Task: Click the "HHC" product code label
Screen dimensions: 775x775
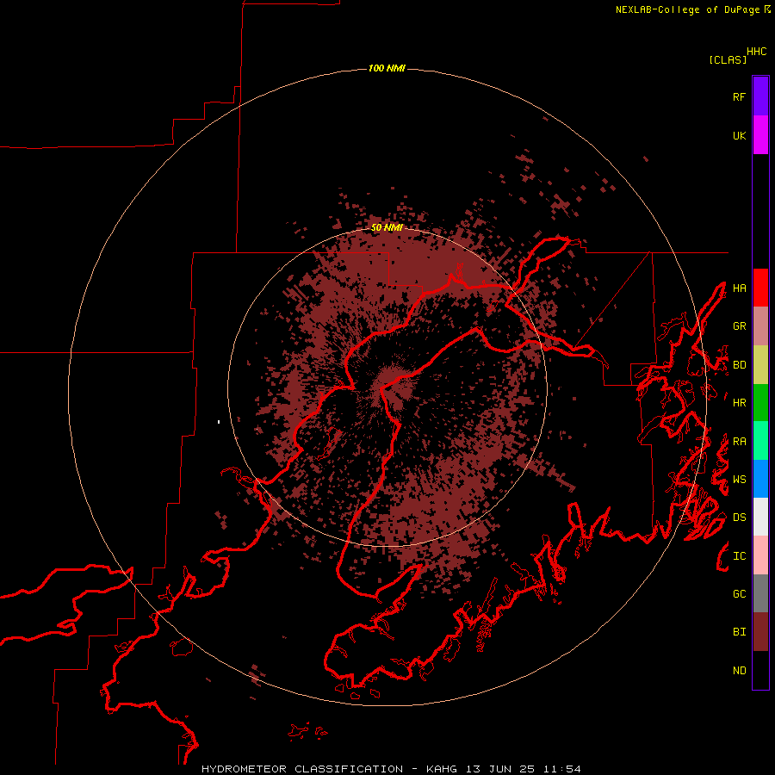Action: pyautogui.click(x=757, y=52)
